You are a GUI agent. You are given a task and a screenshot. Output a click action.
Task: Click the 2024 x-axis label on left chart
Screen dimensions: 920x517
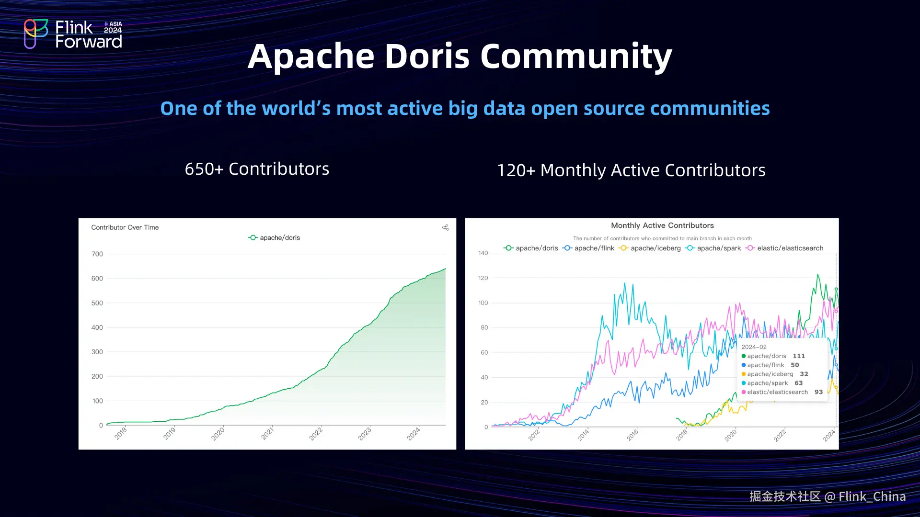(413, 434)
